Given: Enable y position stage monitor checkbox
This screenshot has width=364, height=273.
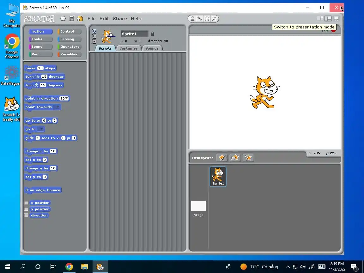Looking at the screenshot, I should [26, 209].
